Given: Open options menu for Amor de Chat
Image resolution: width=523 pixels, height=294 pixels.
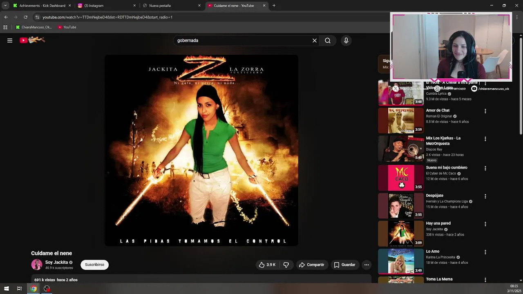Looking at the screenshot, I should click(485, 111).
